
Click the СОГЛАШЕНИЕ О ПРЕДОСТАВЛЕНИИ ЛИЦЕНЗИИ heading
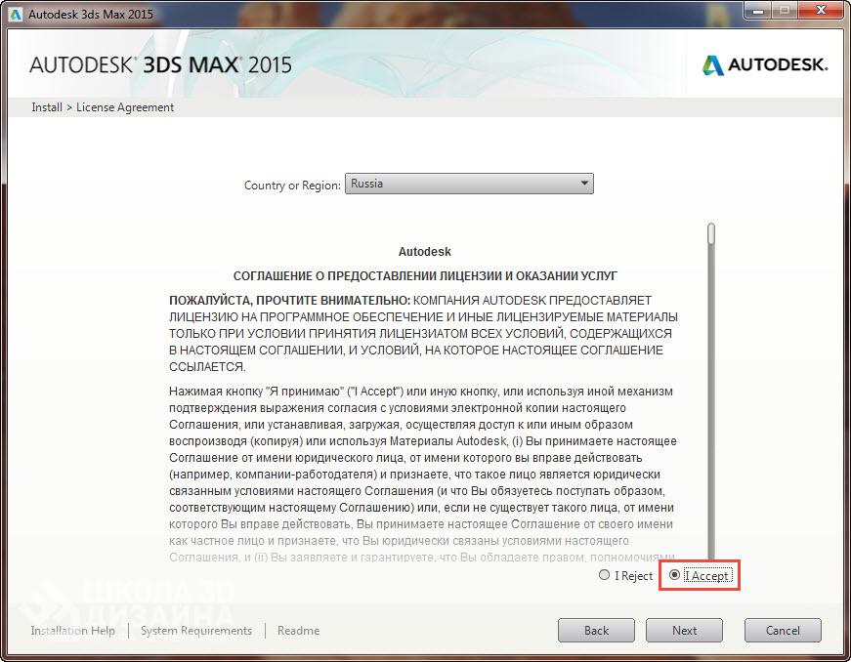click(x=425, y=276)
